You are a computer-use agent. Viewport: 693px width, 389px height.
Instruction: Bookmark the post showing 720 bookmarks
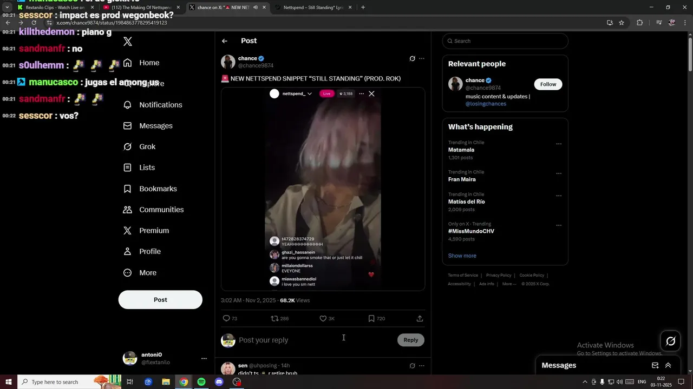[371, 319]
